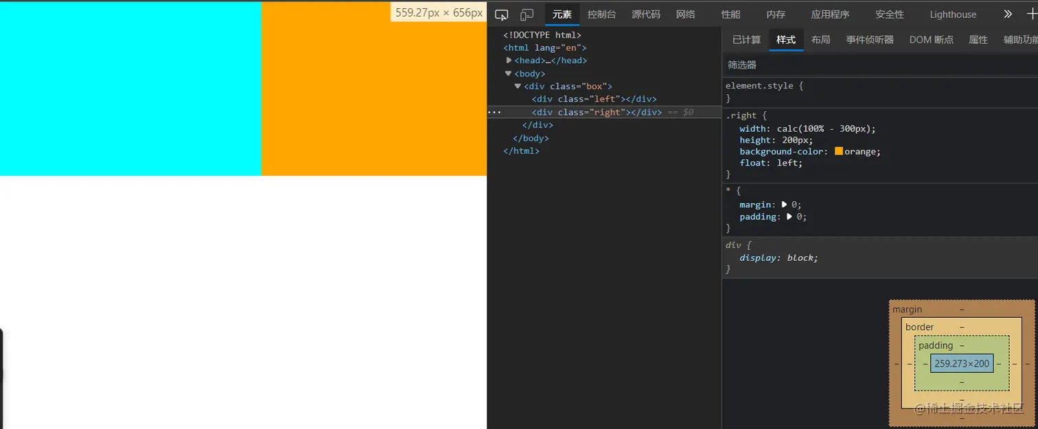
Task: Toggle device emulation toolbar icon
Action: point(527,14)
